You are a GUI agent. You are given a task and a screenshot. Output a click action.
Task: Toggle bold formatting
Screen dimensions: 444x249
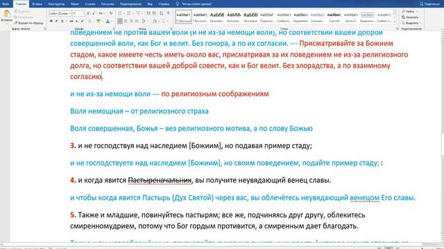tap(51, 21)
